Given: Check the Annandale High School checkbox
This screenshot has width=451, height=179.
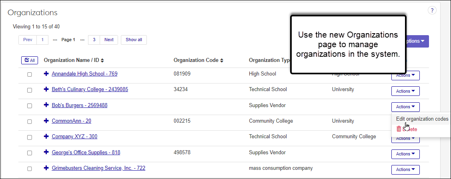Looking at the screenshot, I should [30, 74].
